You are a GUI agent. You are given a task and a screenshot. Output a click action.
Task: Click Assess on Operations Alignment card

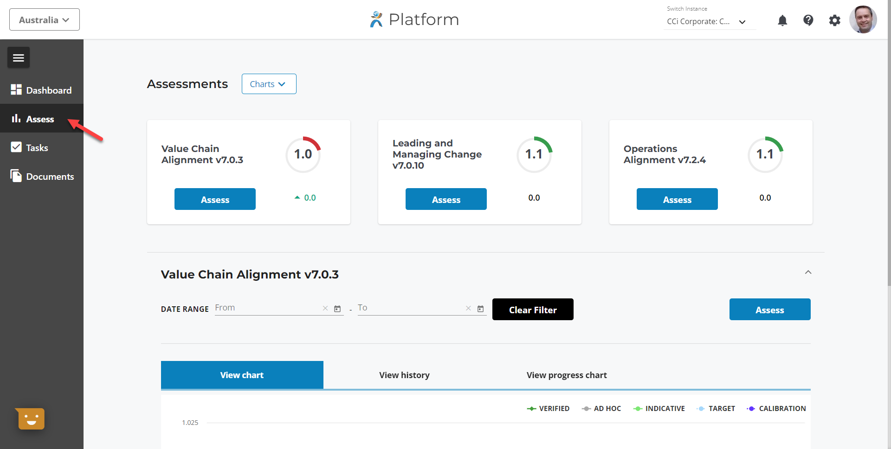click(x=677, y=199)
